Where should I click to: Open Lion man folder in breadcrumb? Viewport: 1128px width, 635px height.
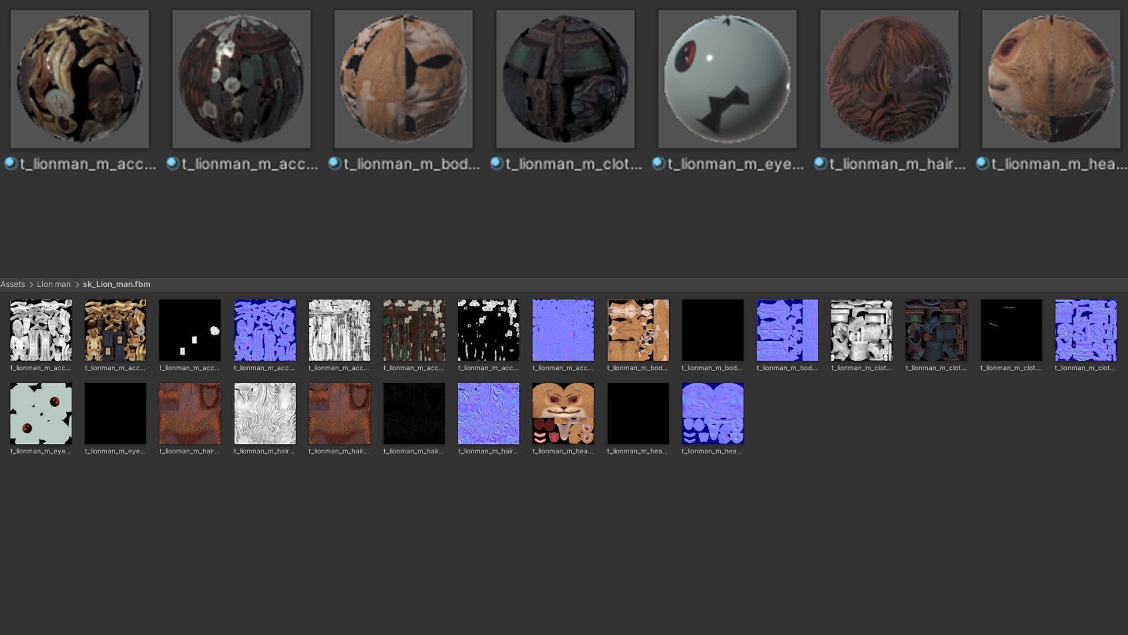pos(53,284)
